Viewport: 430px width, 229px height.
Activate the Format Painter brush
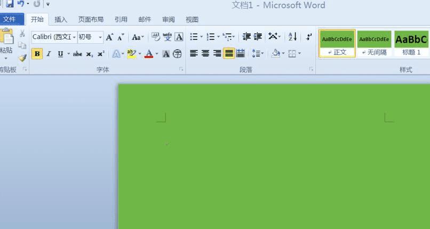22,58
